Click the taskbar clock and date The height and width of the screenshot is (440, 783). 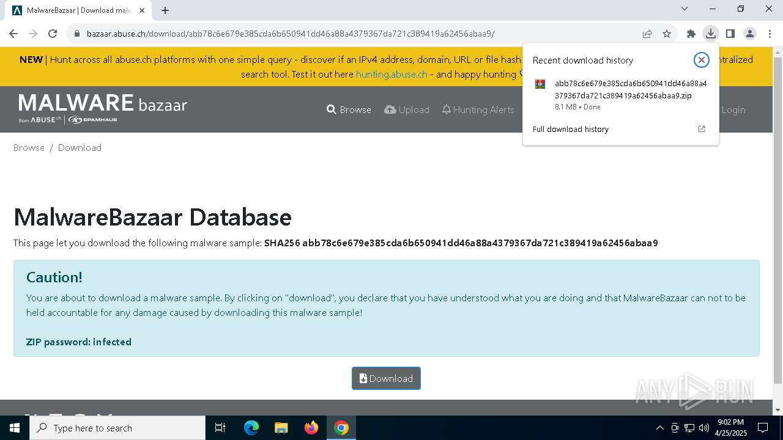pyautogui.click(x=730, y=428)
